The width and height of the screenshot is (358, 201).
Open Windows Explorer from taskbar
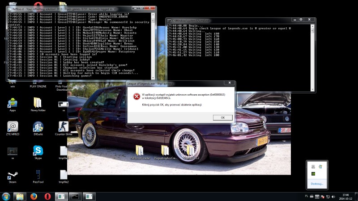pyautogui.click(x=20, y=197)
